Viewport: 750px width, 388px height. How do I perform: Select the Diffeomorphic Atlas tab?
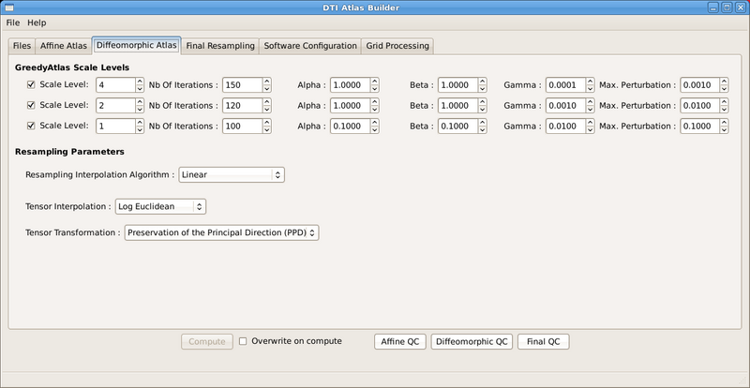click(136, 45)
